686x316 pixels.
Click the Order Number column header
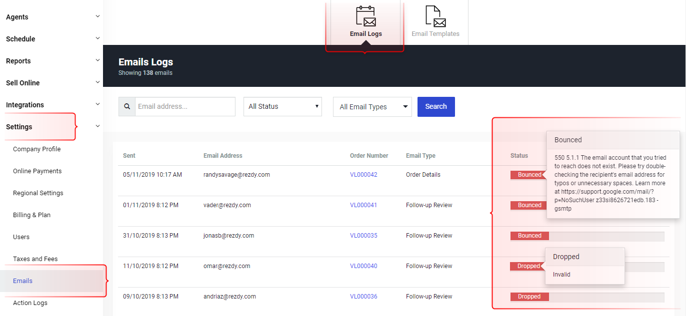pos(369,156)
